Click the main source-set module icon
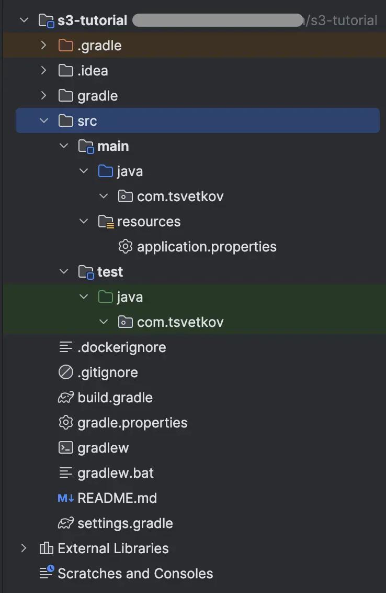The height and width of the screenshot is (593, 386). [x=86, y=146]
